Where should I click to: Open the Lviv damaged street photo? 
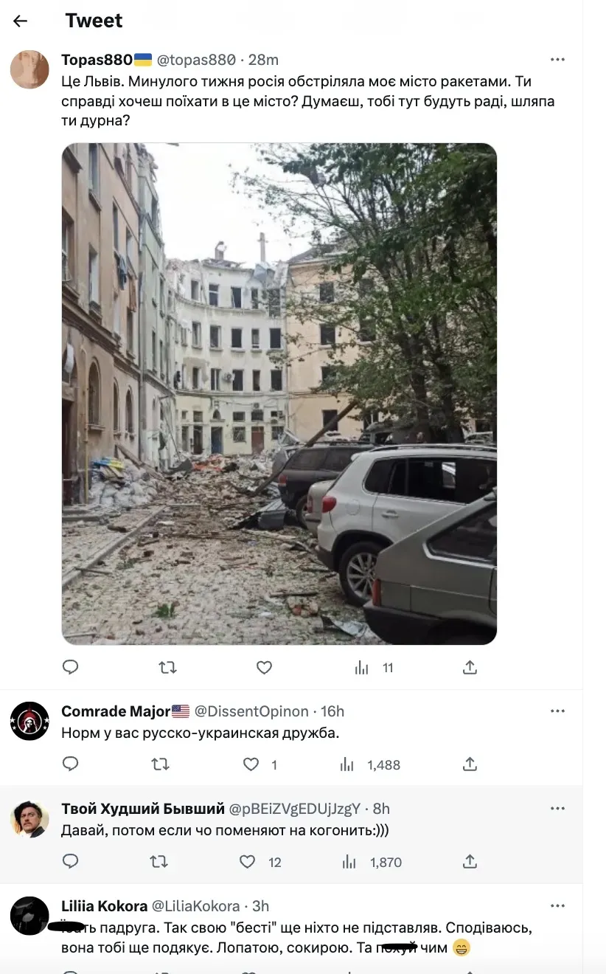point(279,393)
